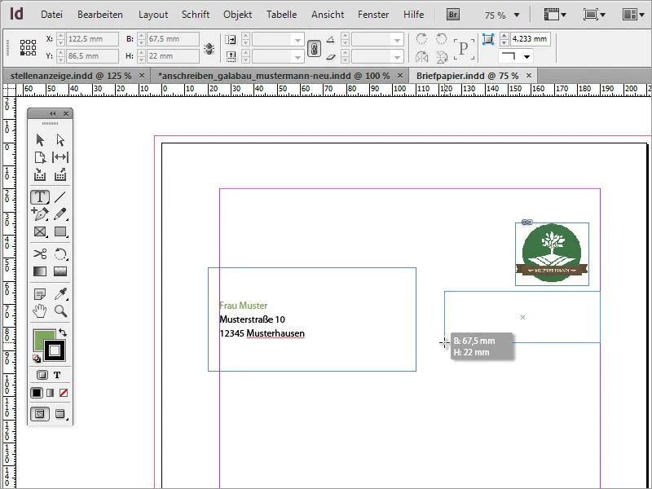Open the Tabelle menu
Screen dimensions: 652x489
(281, 15)
